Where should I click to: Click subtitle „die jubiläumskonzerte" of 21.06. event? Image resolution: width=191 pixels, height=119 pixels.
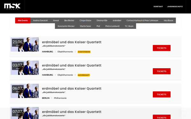pos(54,46)
